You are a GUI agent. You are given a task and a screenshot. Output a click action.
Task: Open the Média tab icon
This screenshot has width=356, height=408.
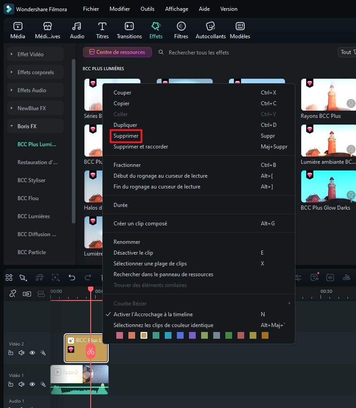(x=18, y=26)
